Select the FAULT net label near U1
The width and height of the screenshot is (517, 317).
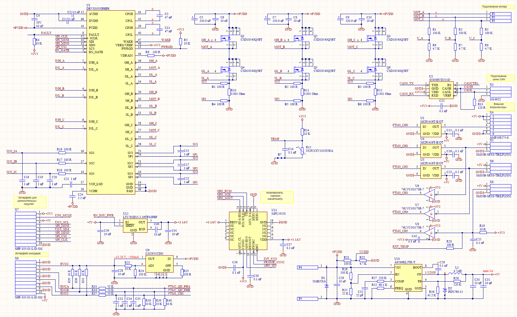(x=46, y=33)
